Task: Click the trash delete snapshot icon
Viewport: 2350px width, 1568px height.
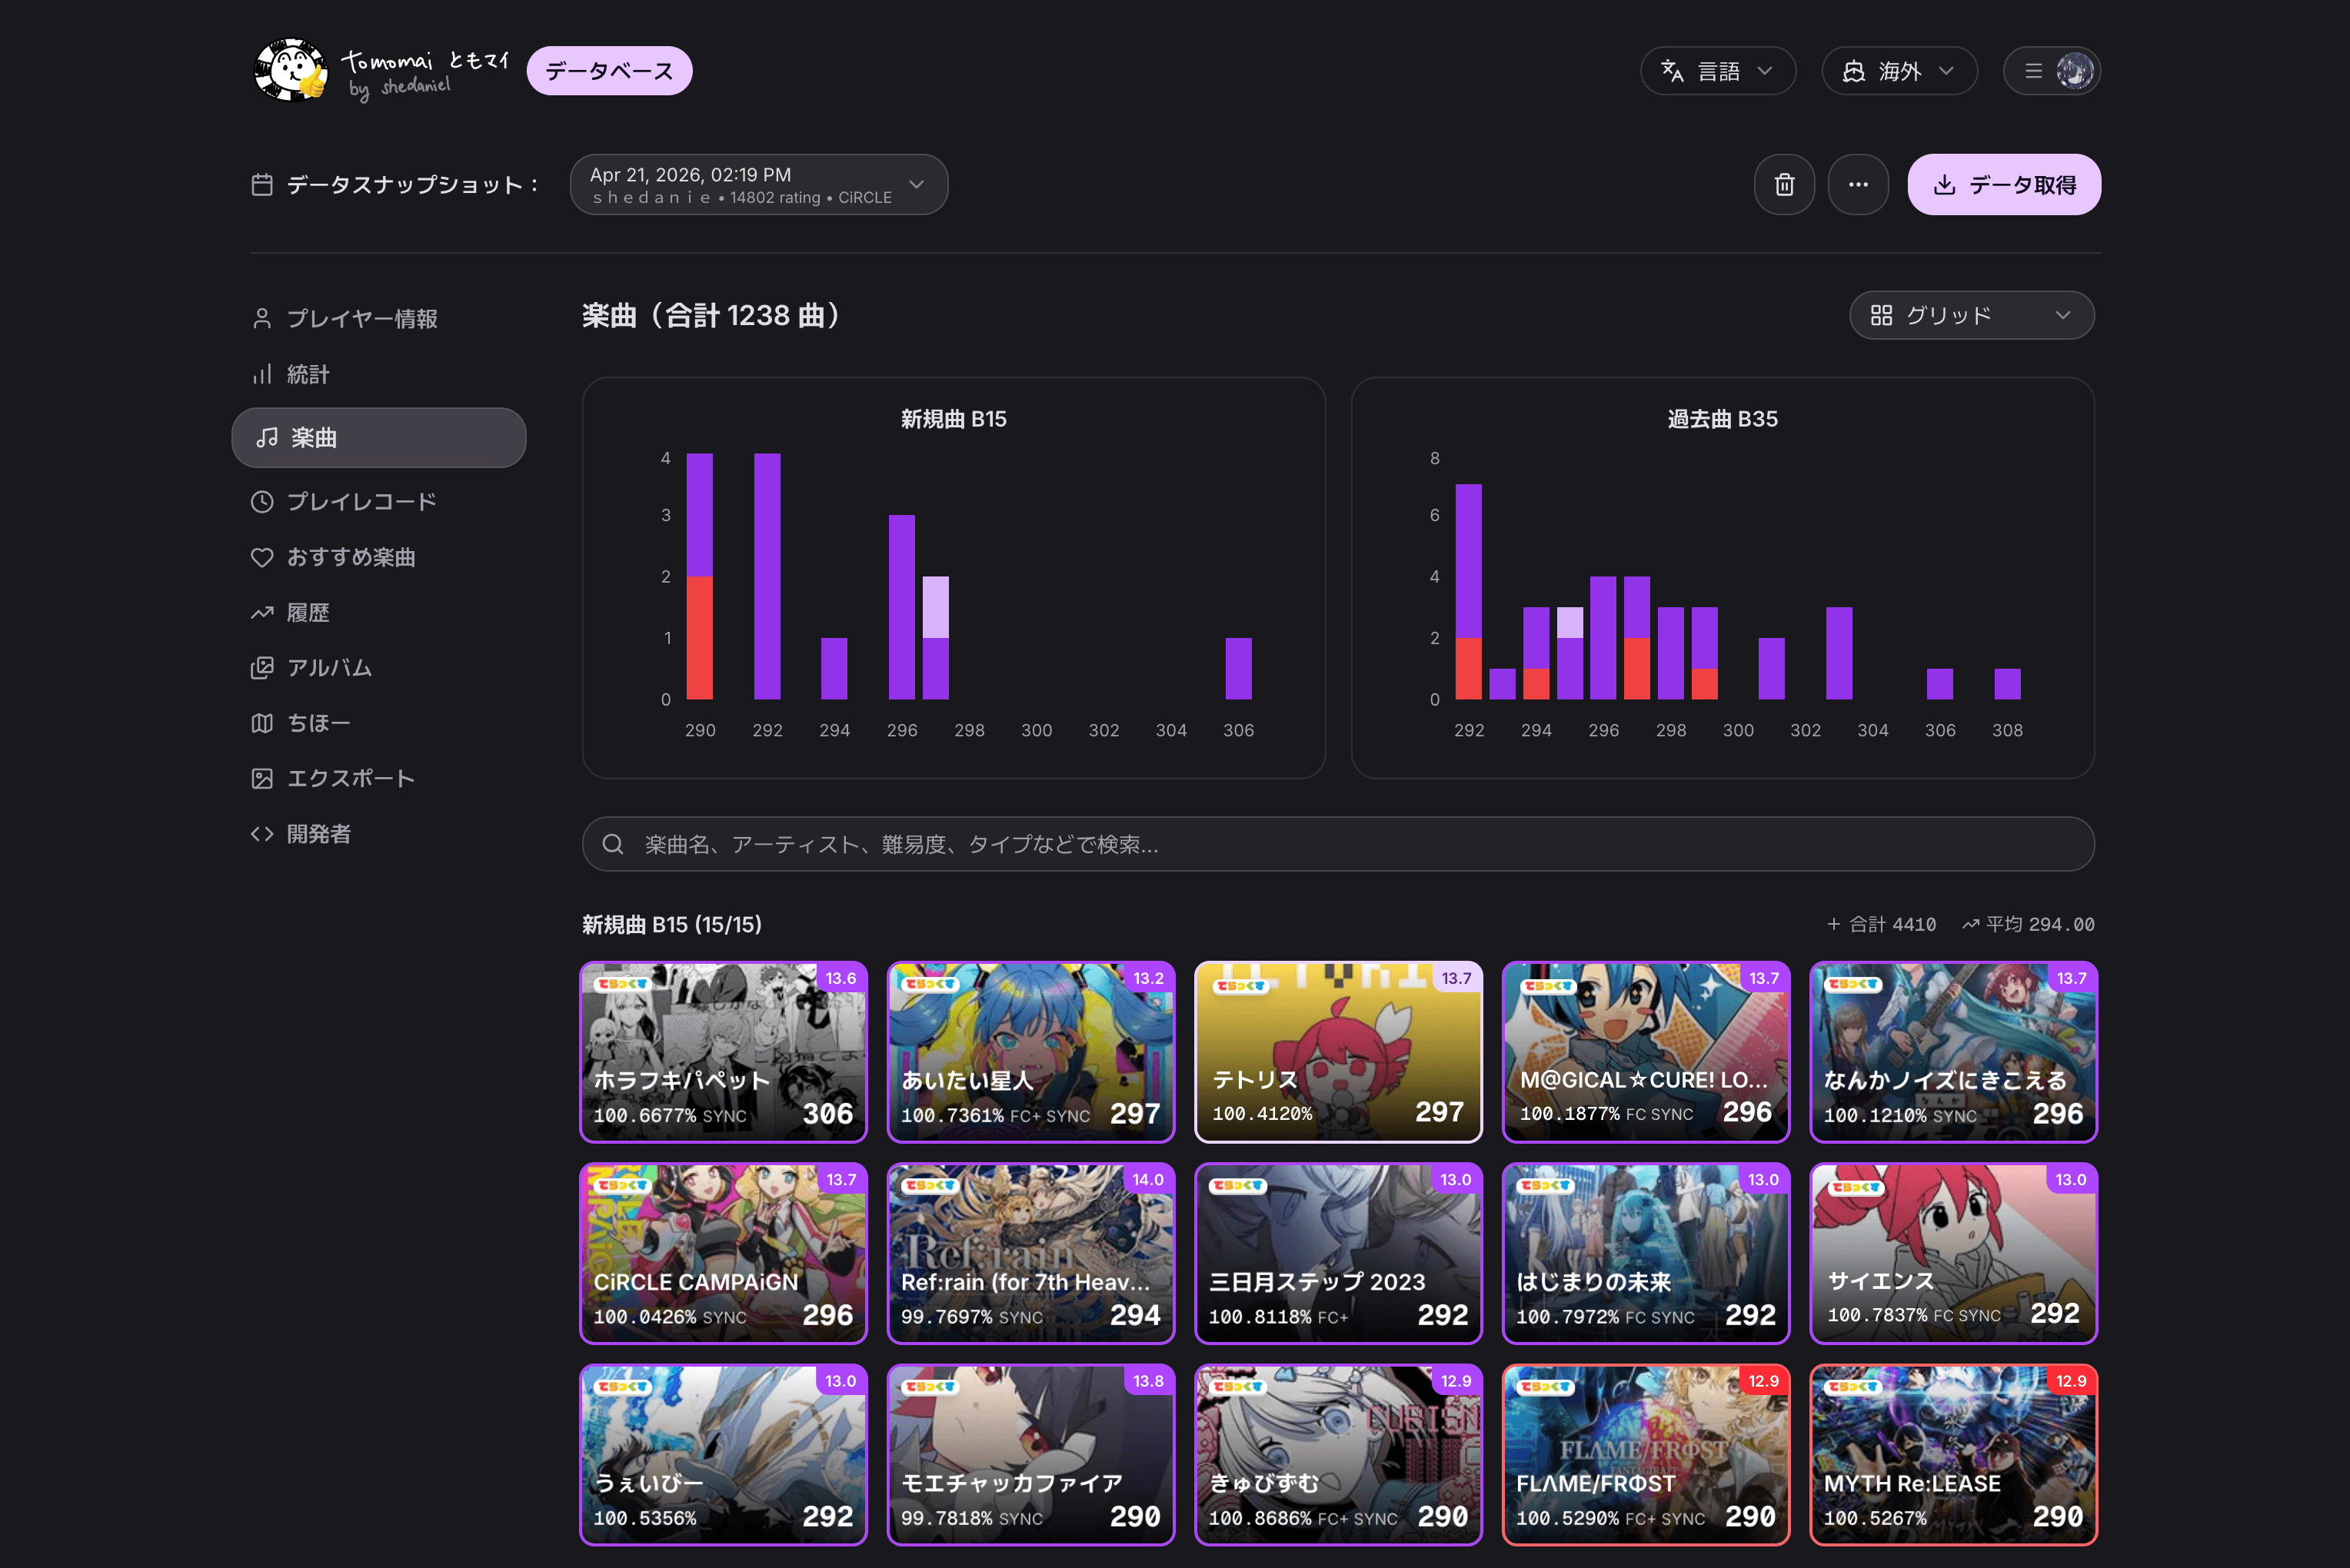Action: point(1784,184)
